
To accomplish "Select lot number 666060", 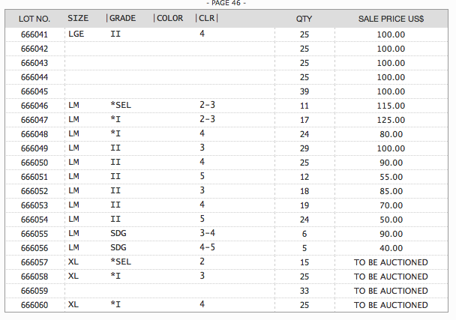I will 34,305.
